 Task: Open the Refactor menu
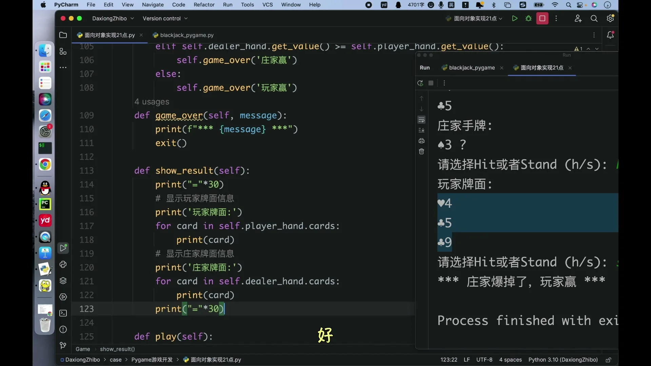click(204, 5)
